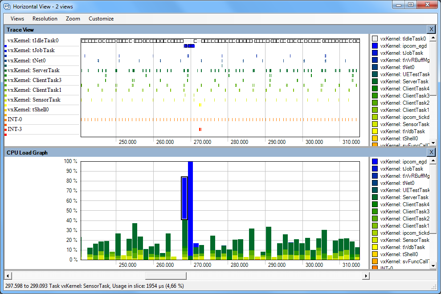Click the red INT-3 event in trace
The width and height of the screenshot is (441, 294).
tap(200, 130)
